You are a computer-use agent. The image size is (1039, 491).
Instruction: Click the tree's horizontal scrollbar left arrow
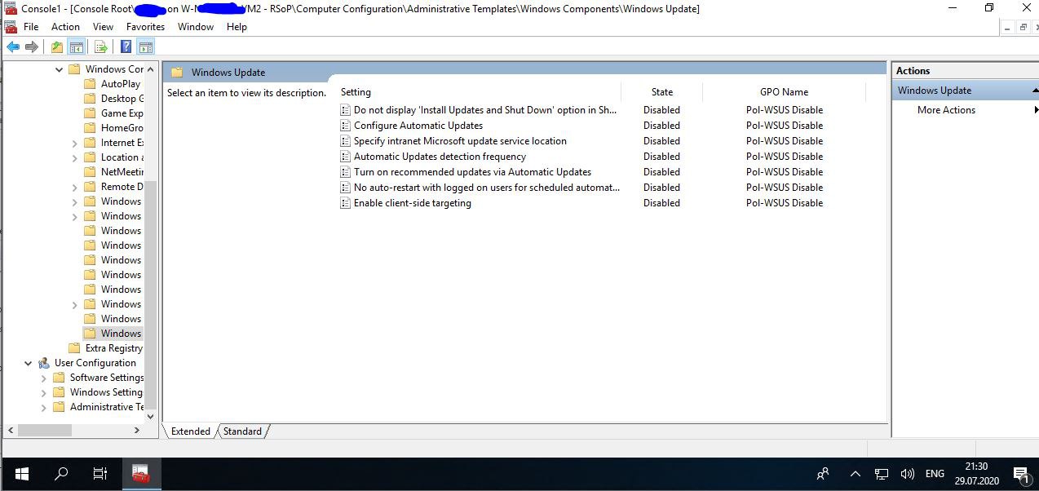(11, 430)
